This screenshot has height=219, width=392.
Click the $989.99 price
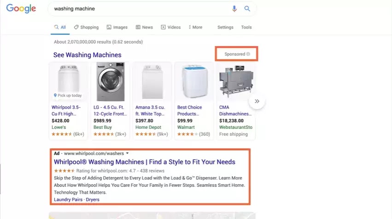point(102,121)
